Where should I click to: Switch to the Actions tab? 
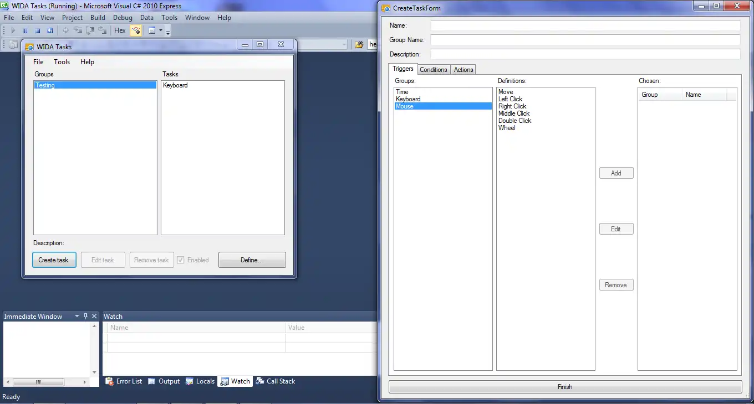[x=463, y=70]
